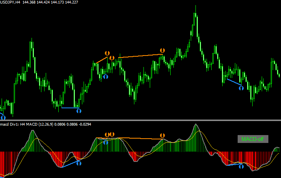Image resolution: width=281 pixels, height=178 pixels.
Task: Click the blue up arrow below the descending blue line in price chart
Action: click(x=241, y=88)
